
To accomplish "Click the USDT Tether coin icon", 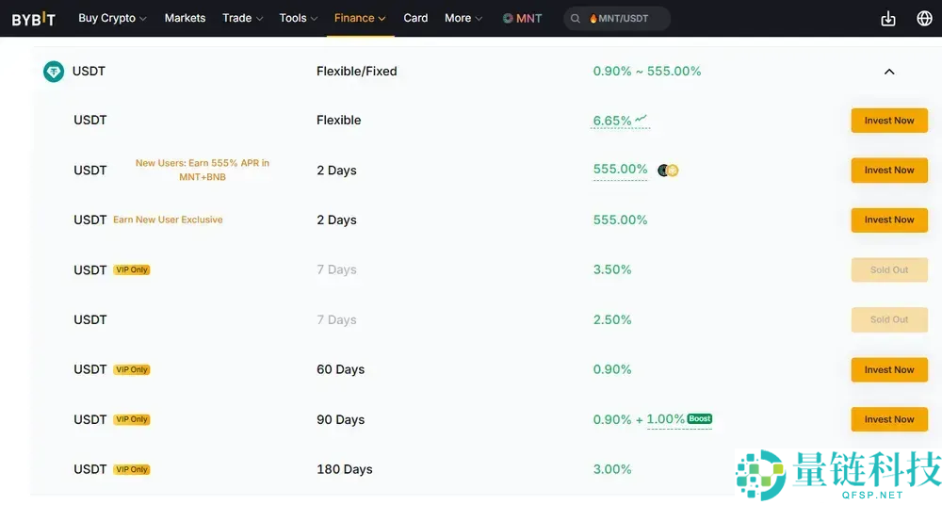I will [x=54, y=72].
